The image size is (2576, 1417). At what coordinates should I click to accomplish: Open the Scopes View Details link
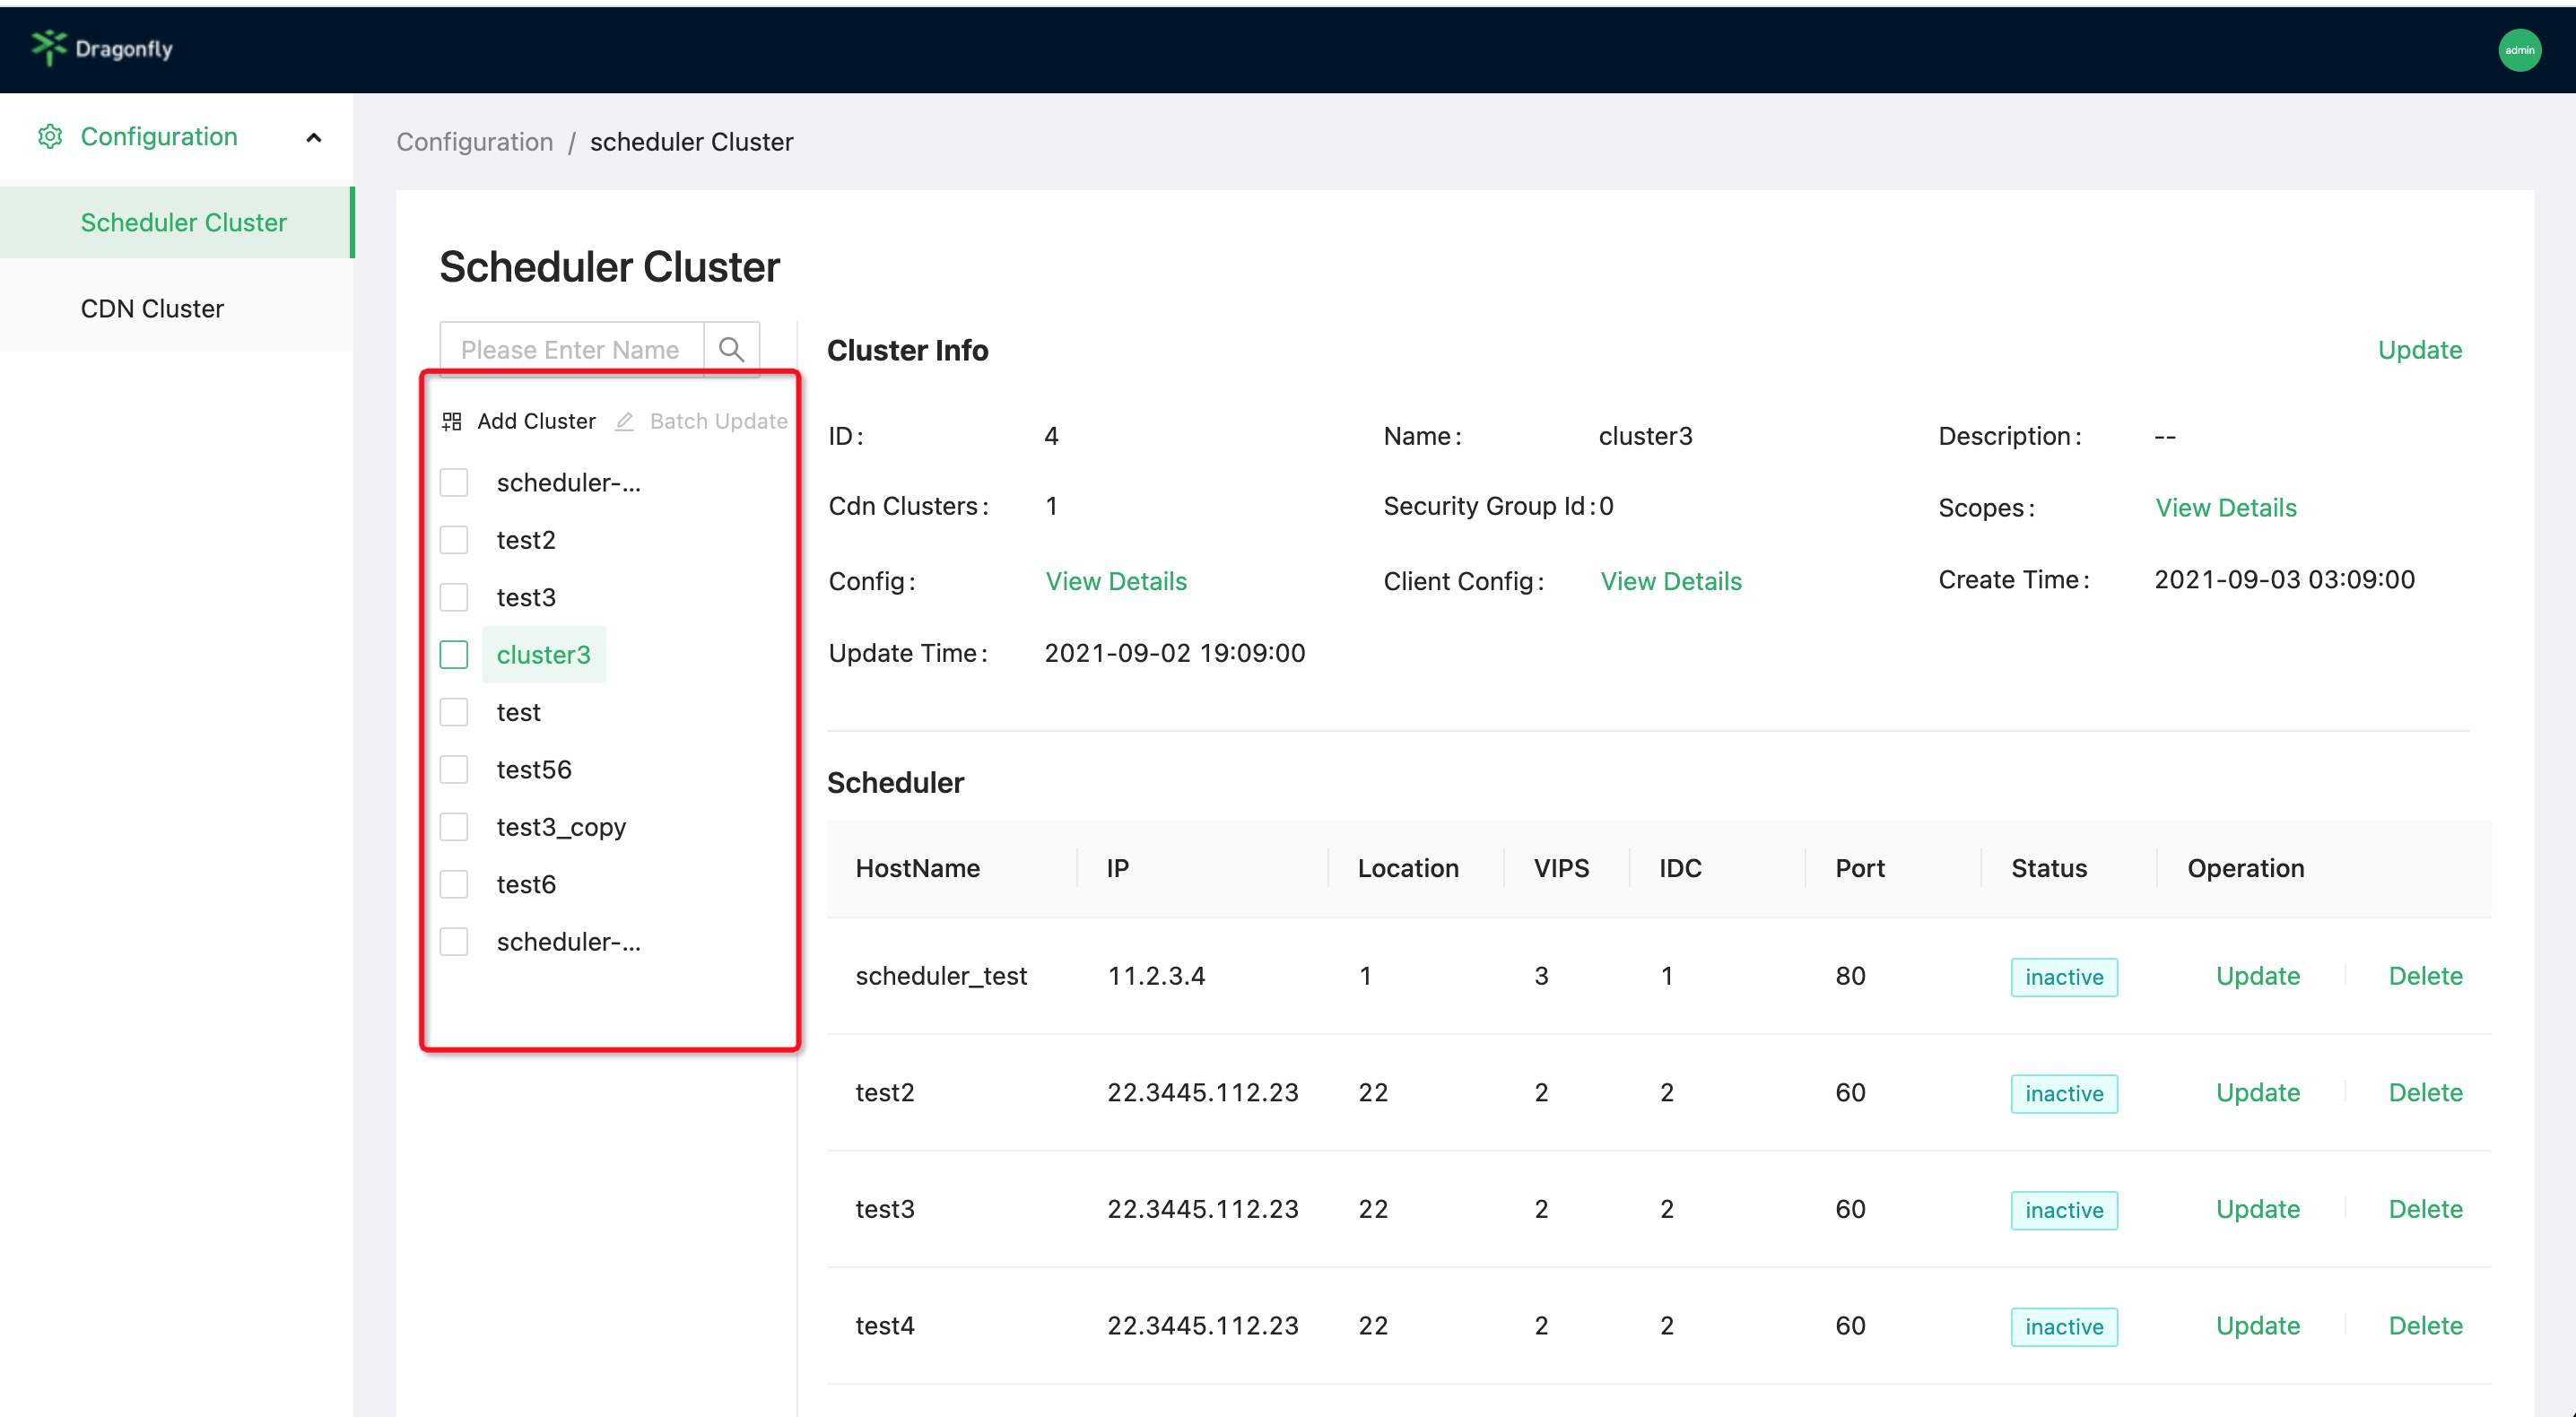tap(2225, 507)
